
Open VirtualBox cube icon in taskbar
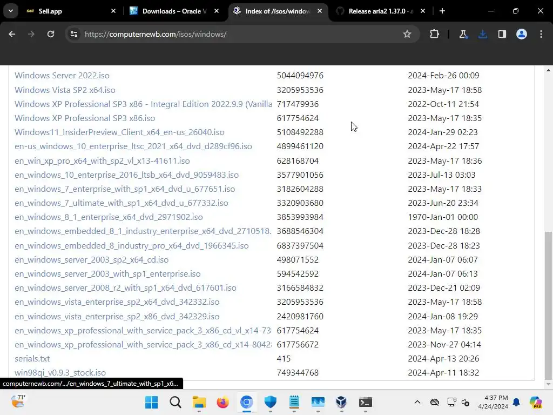[341, 402]
